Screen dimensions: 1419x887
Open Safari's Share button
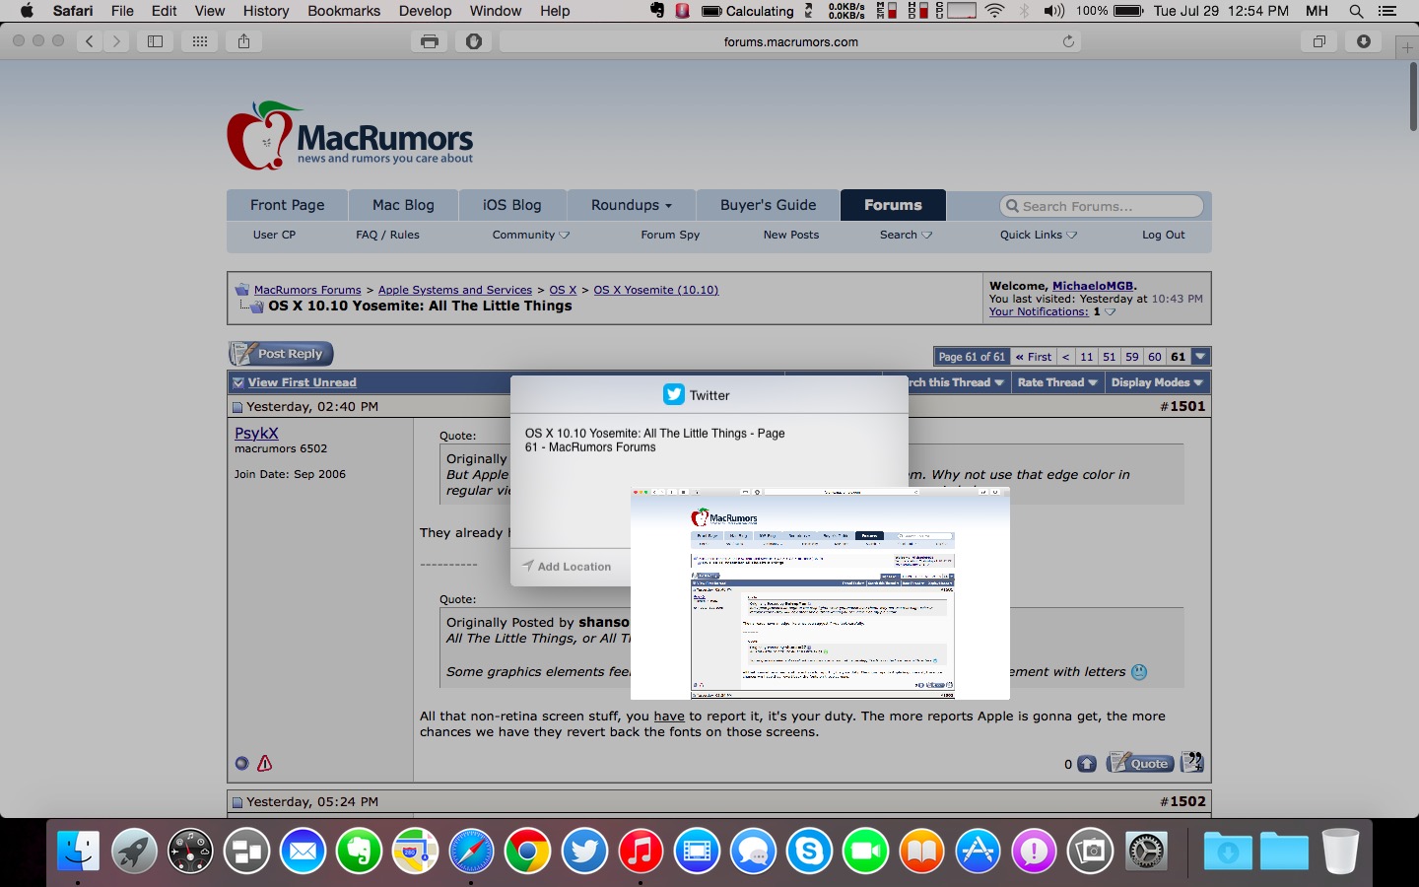tap(244, 41)
